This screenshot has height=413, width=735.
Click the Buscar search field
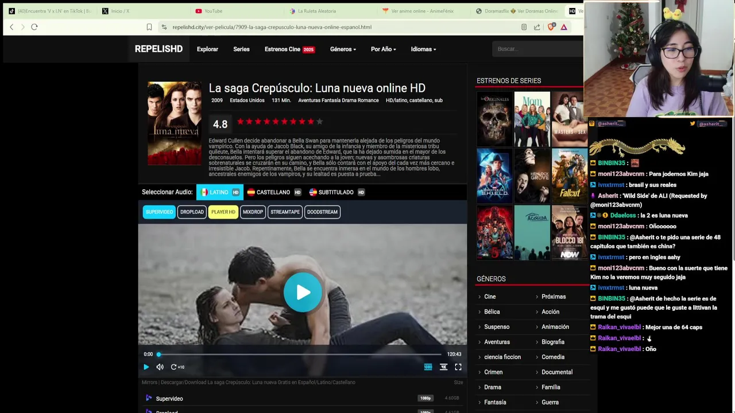coord(537,49)
